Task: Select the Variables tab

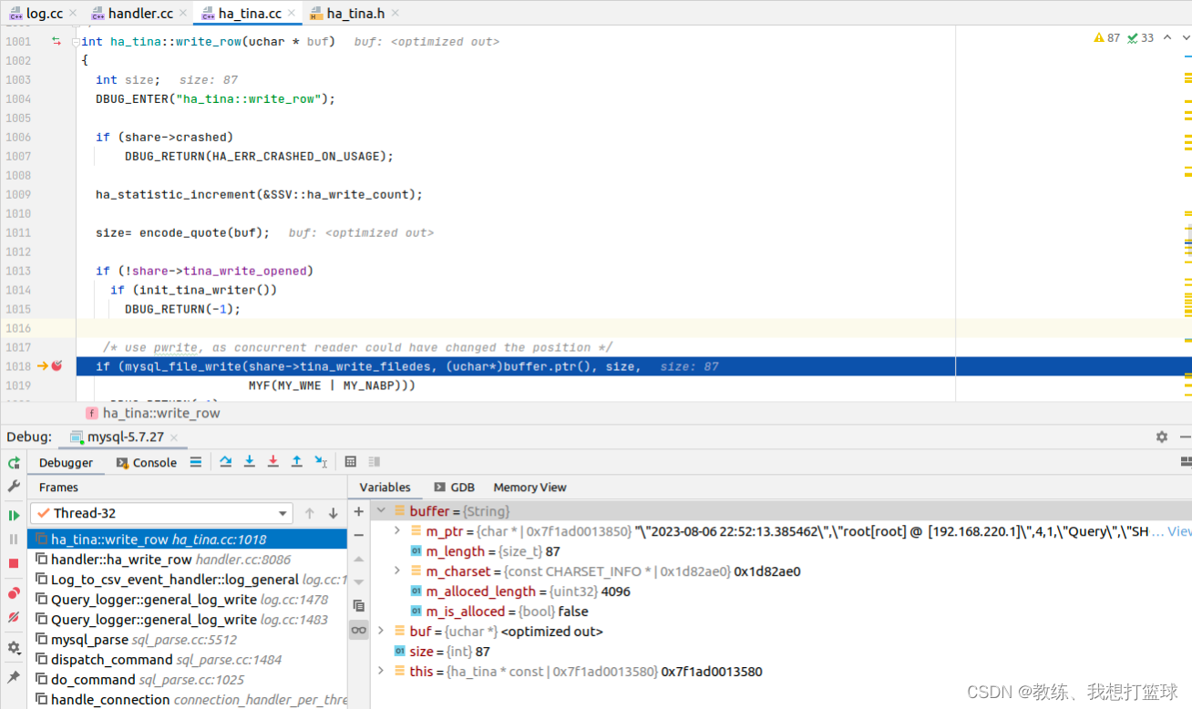Action: click(x=385, y=488)
